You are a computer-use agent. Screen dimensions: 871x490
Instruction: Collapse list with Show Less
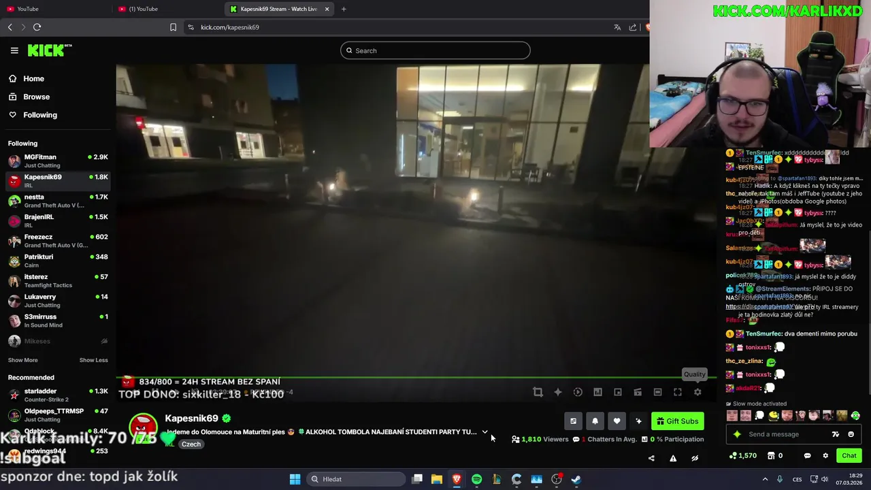pyautogui.click(x=93, y=360)
